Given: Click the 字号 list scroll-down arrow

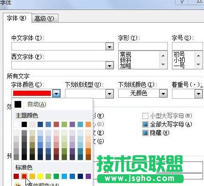Looking at the screenshot, I should click(198, 64).
